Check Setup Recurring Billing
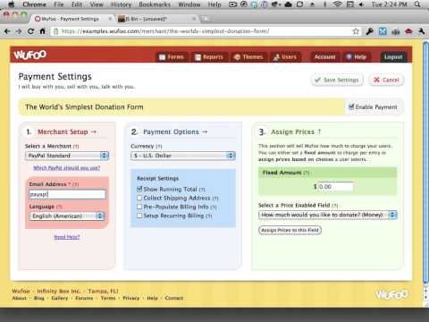Image resolution: width=429 pixels, height=322 pixels. [x=139, y=216]
